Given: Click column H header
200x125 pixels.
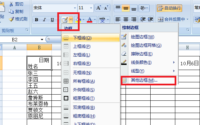Looking at the screenshot, I should (x=188, y=47).
